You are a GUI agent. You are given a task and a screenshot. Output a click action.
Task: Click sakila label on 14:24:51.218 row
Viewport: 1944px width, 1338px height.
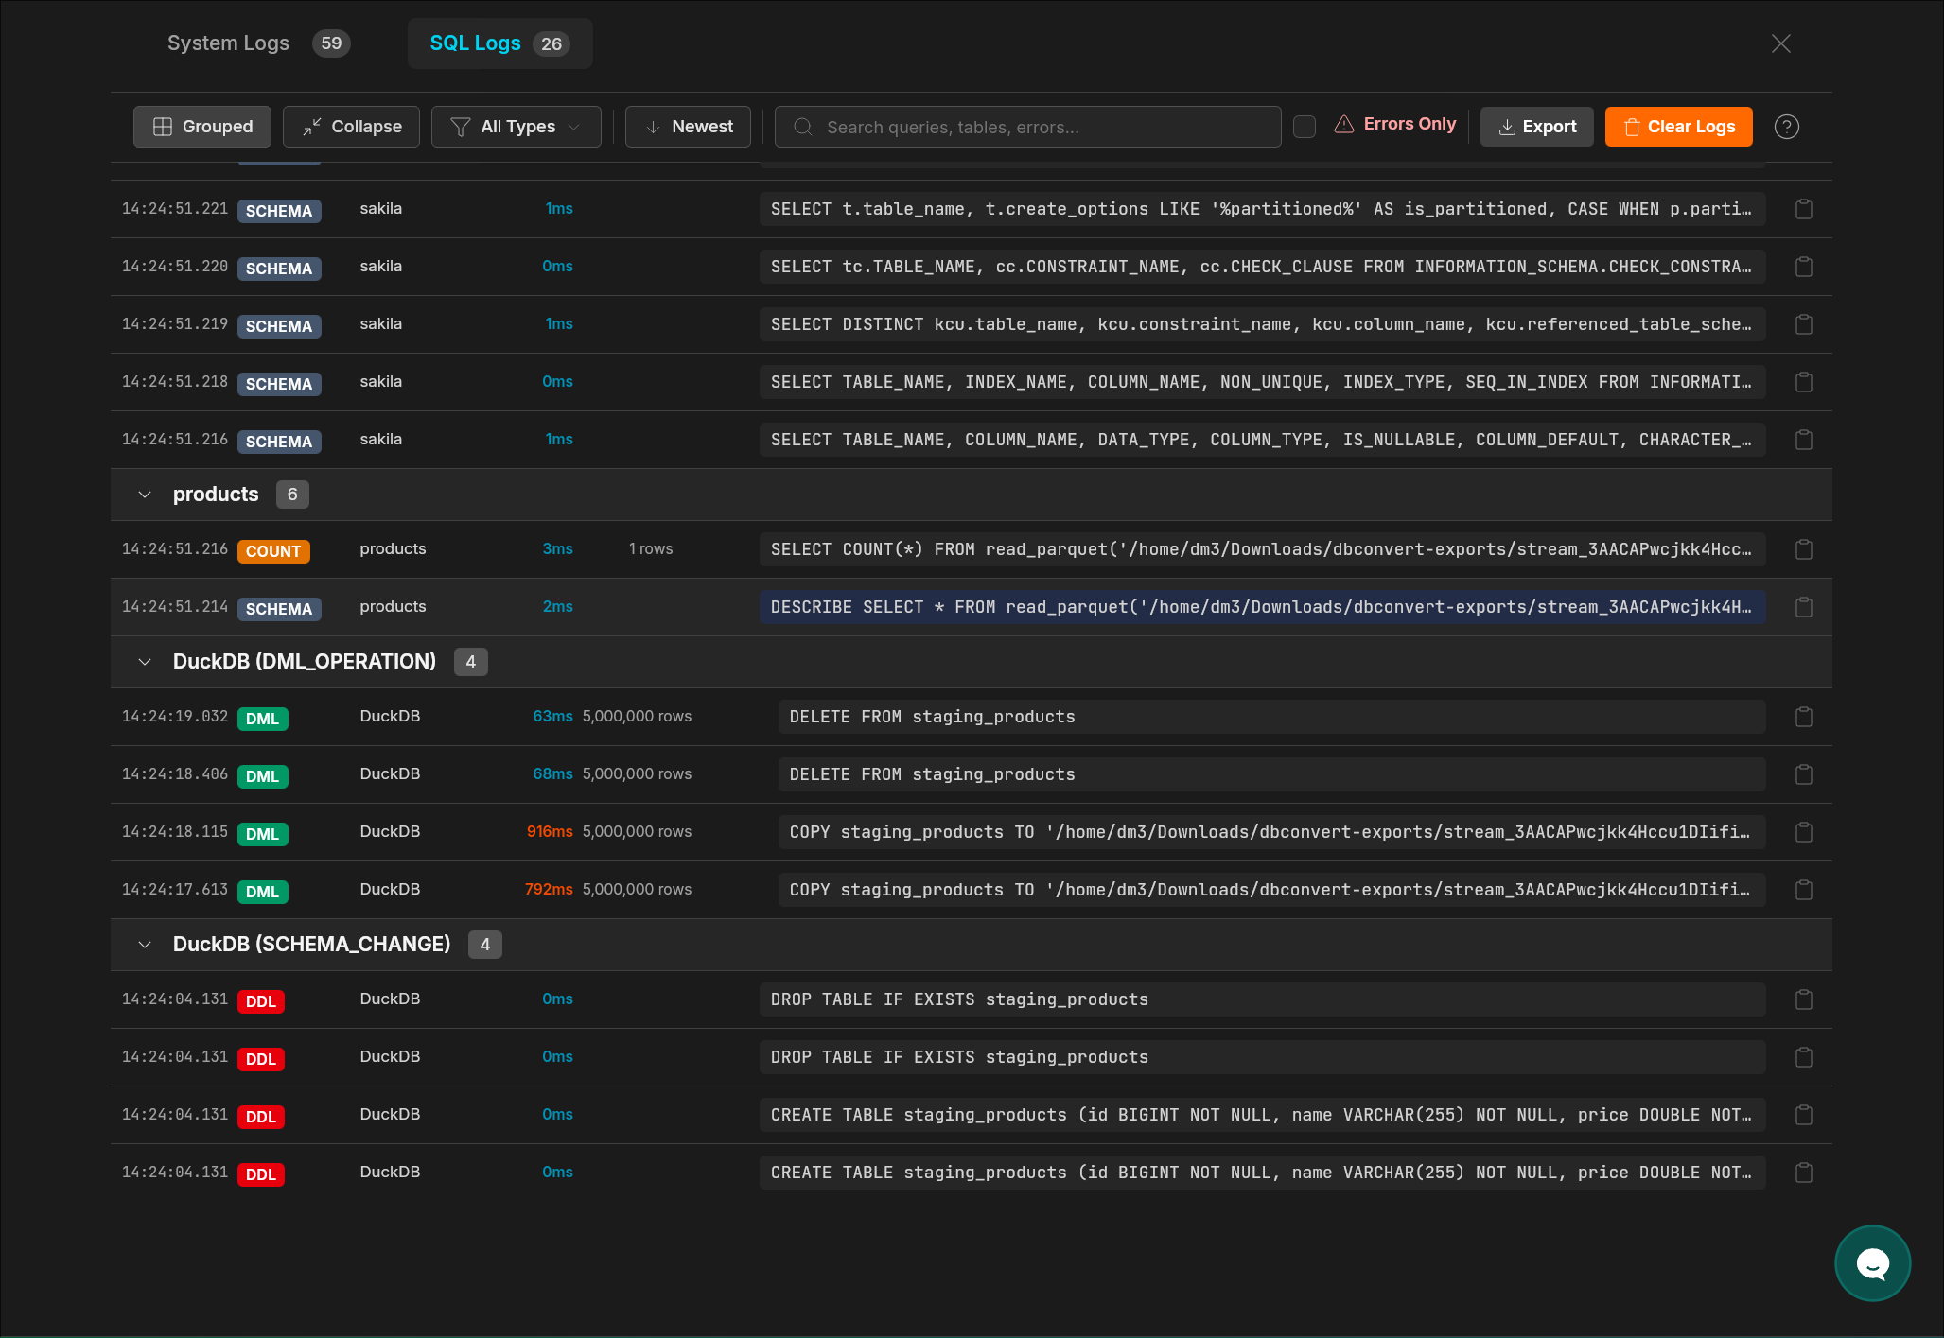(380, 381)
